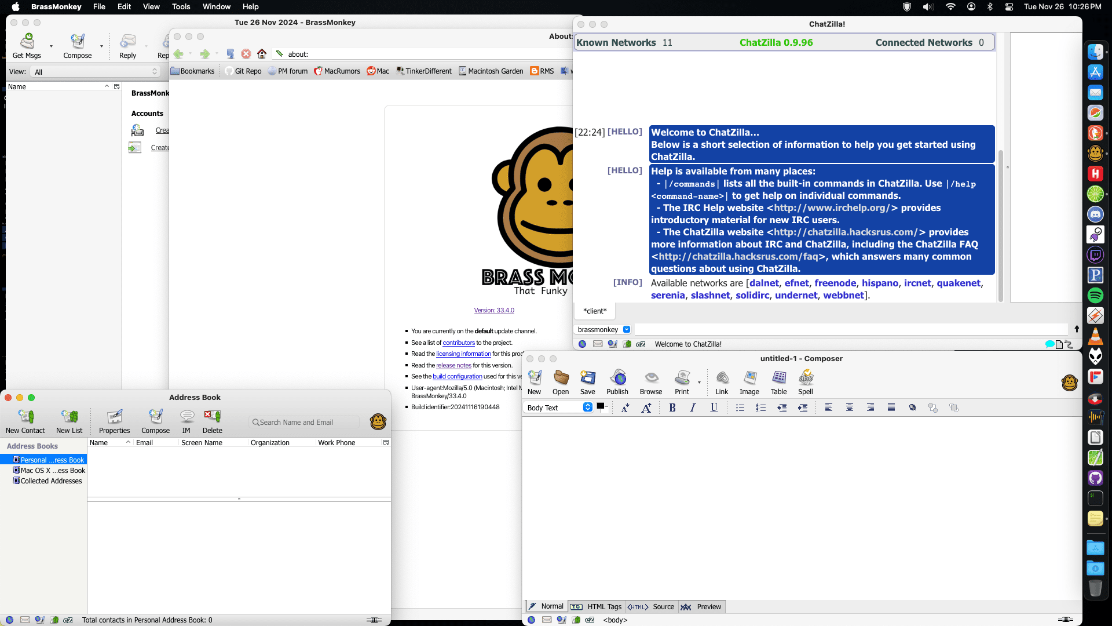Viewport: 1112px width, 626px height.
Task: Click the freenode network link in ChatZilla
Action: [835, 283]
